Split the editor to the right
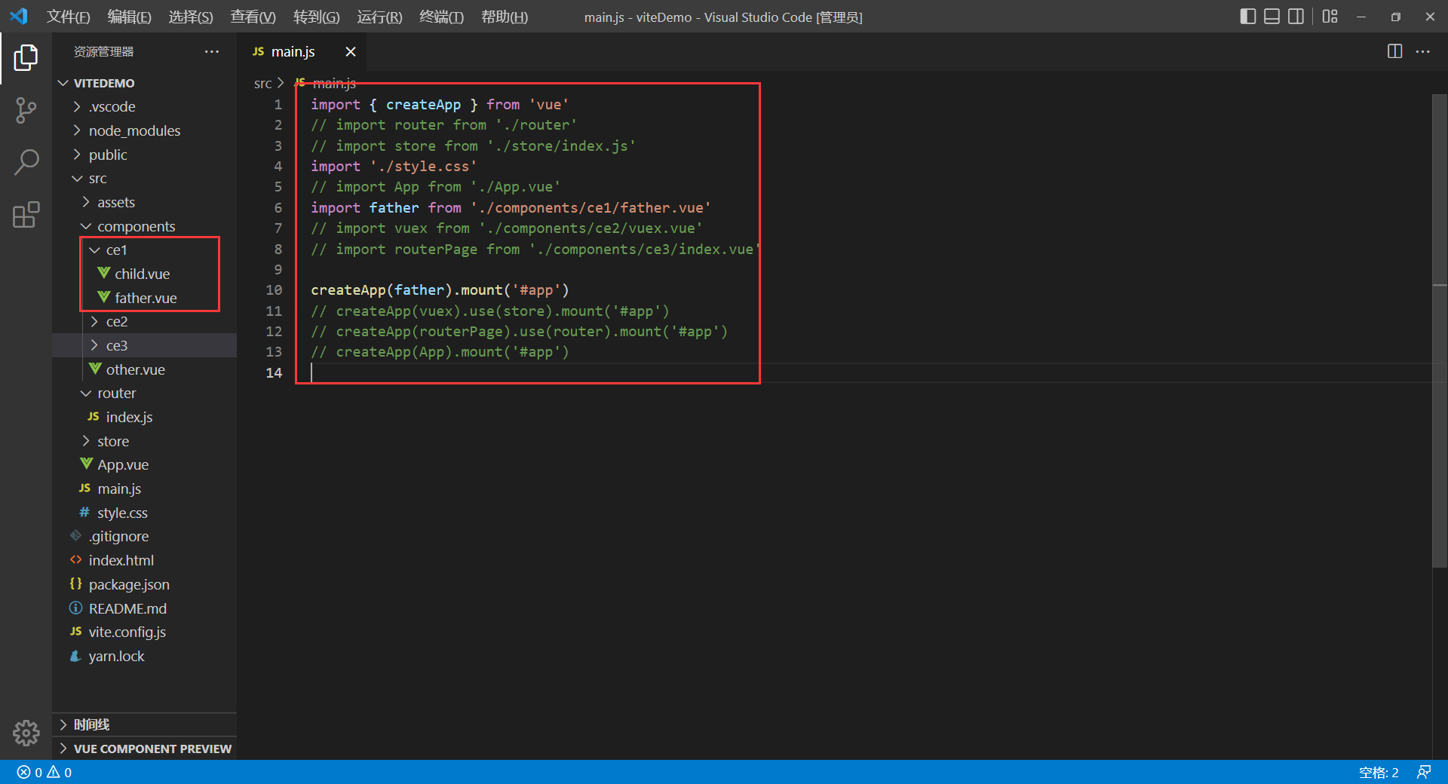1448x784 pixels. click(x=1394, y=51)
